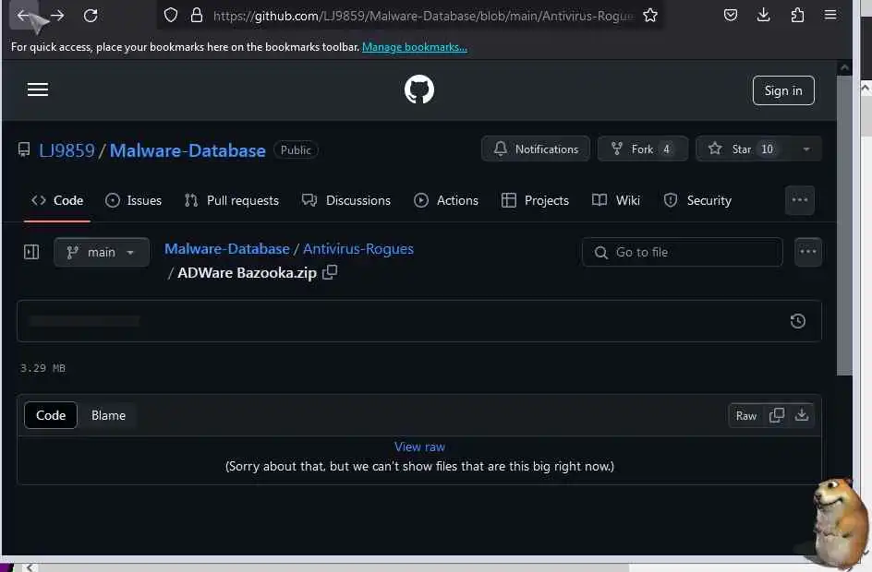The height and width of the screenshot is (572, 872).
Task: Click the horizontal scrollbar left arrow
Action: (x=30, y=567)
